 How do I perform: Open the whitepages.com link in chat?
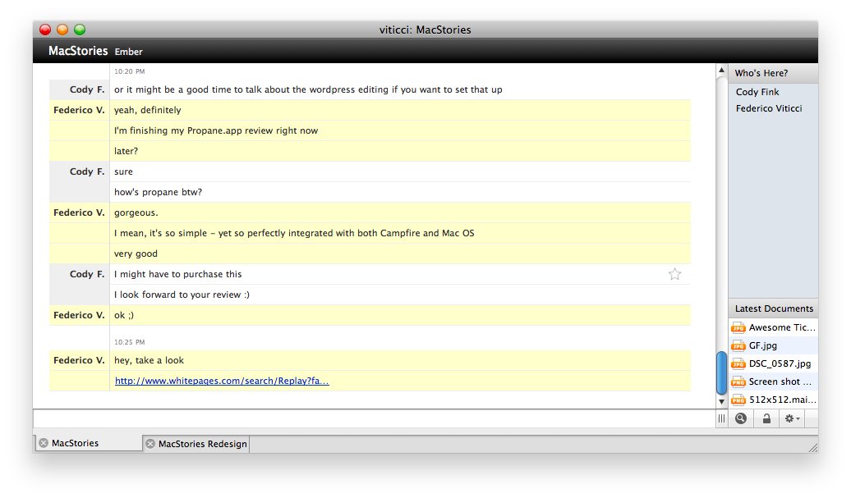[x=222, y=381]
